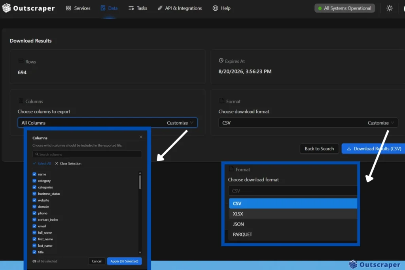Click the Select All checkmark icon

[x=34, y=163]
